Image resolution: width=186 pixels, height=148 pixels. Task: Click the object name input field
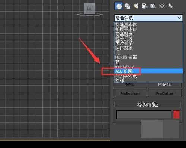pos(144,115)
